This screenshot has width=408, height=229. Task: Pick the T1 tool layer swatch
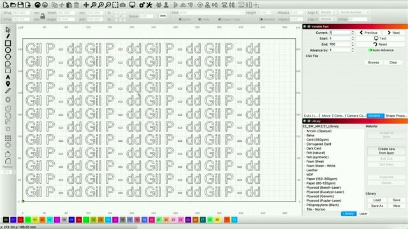pos(227,220)
